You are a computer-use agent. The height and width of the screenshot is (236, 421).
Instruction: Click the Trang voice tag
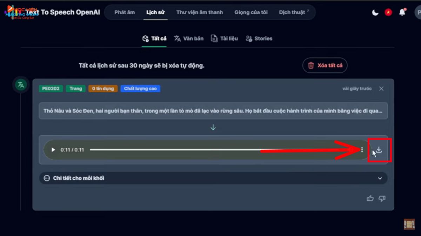click(75, 88)
